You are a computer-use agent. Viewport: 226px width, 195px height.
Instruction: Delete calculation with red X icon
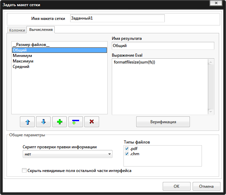(92, 122)
